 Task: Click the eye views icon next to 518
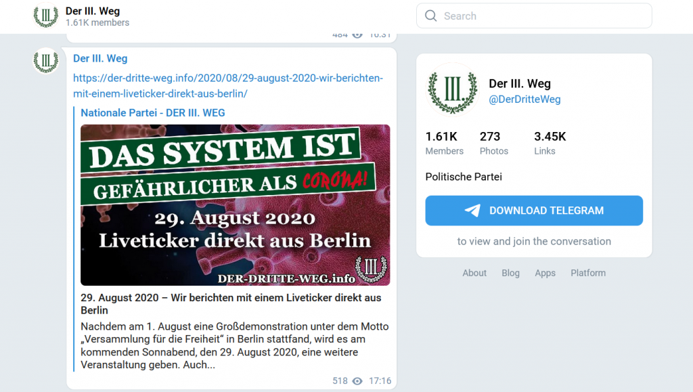click(x=357, y=381)
